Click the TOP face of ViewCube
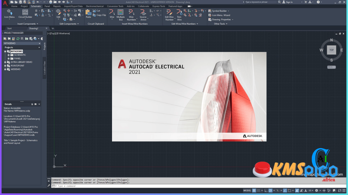This screenshot has height=195, width=348. [x=331, y=50]
